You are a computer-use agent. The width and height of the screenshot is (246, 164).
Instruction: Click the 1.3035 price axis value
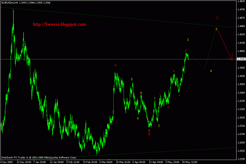click(x=241, y=118)
